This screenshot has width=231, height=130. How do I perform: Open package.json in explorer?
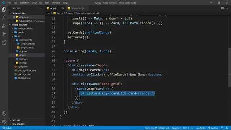point(24,74)
